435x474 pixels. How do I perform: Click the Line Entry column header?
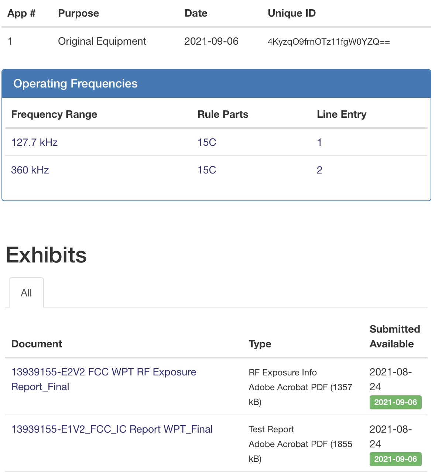(x=342, y=114)
